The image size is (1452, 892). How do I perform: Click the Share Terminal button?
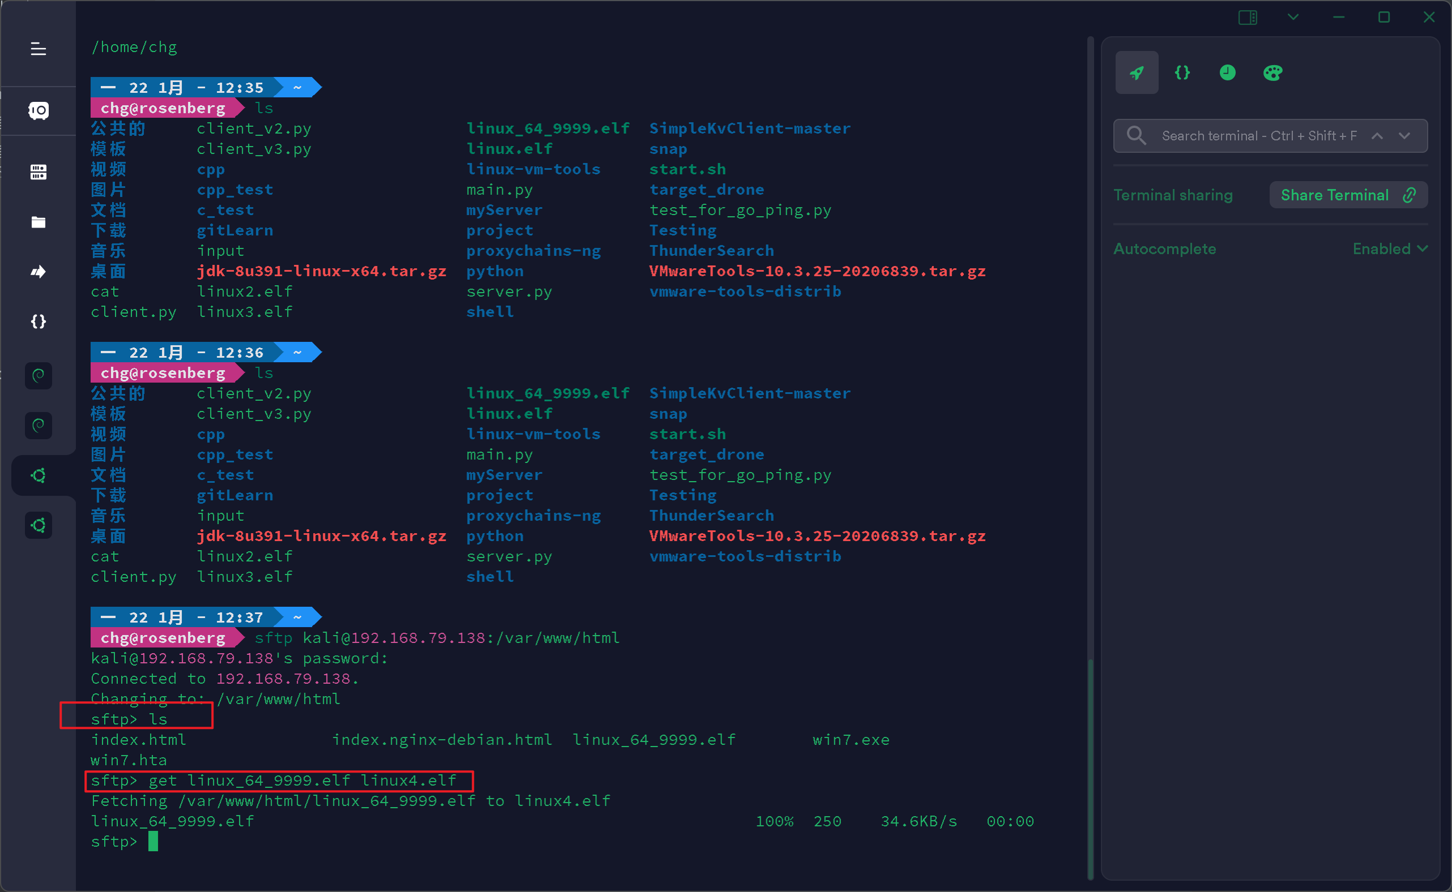coord(1348,195)
